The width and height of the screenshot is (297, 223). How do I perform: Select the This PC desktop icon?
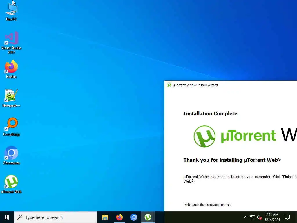coord(11,12)
